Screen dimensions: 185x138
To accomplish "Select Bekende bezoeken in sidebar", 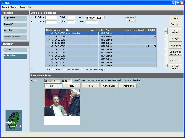I will [x=15, y=38].
